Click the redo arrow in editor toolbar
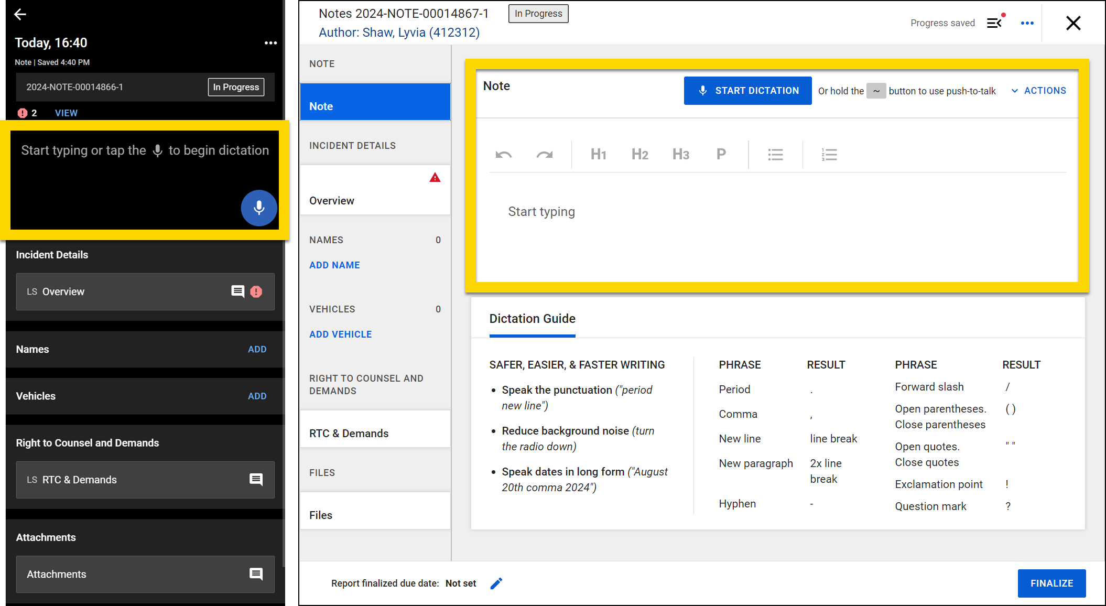Screen dimensions: 1106x606 coord(544,155)
